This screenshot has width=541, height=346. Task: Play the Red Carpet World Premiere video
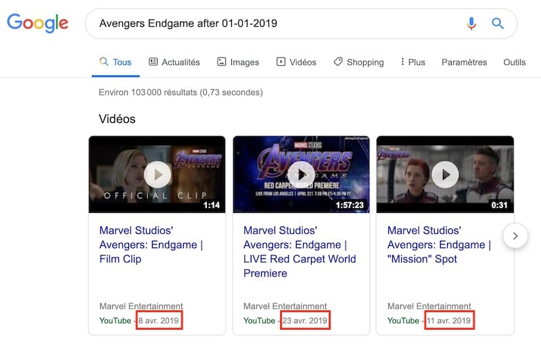tap(301, 174)
